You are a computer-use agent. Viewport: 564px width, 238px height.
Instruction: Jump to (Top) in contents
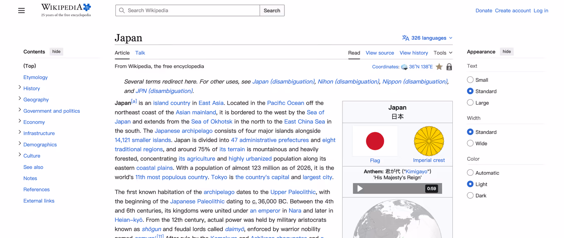[30, 66]
